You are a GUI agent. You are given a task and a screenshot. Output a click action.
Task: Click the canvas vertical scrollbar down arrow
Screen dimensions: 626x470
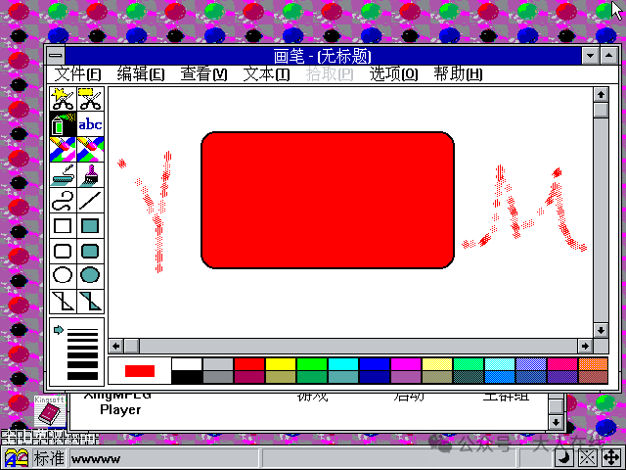pos(601,330)
